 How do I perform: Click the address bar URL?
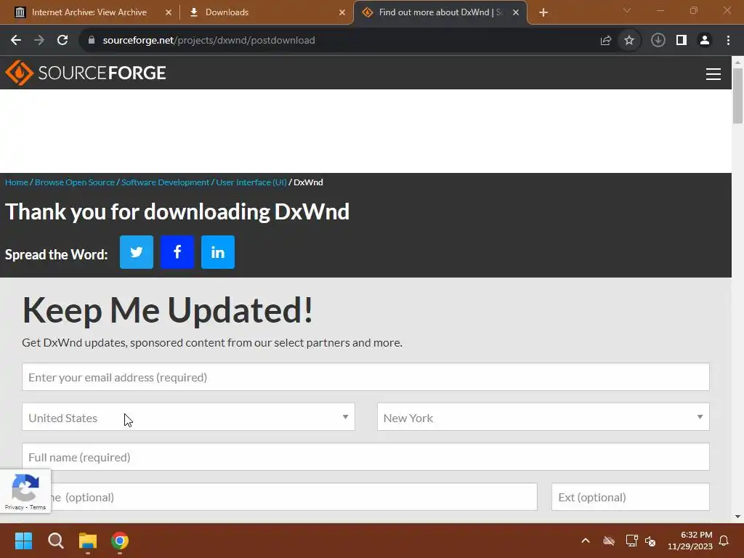pyautogui.click(x=209, y=41)
